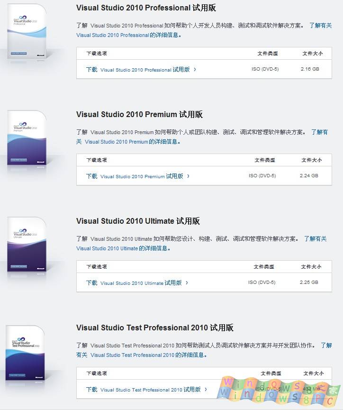Click the chevron after Professional 试用版 download link
This screenshot has height=410, width=343.
pos(195,70)
